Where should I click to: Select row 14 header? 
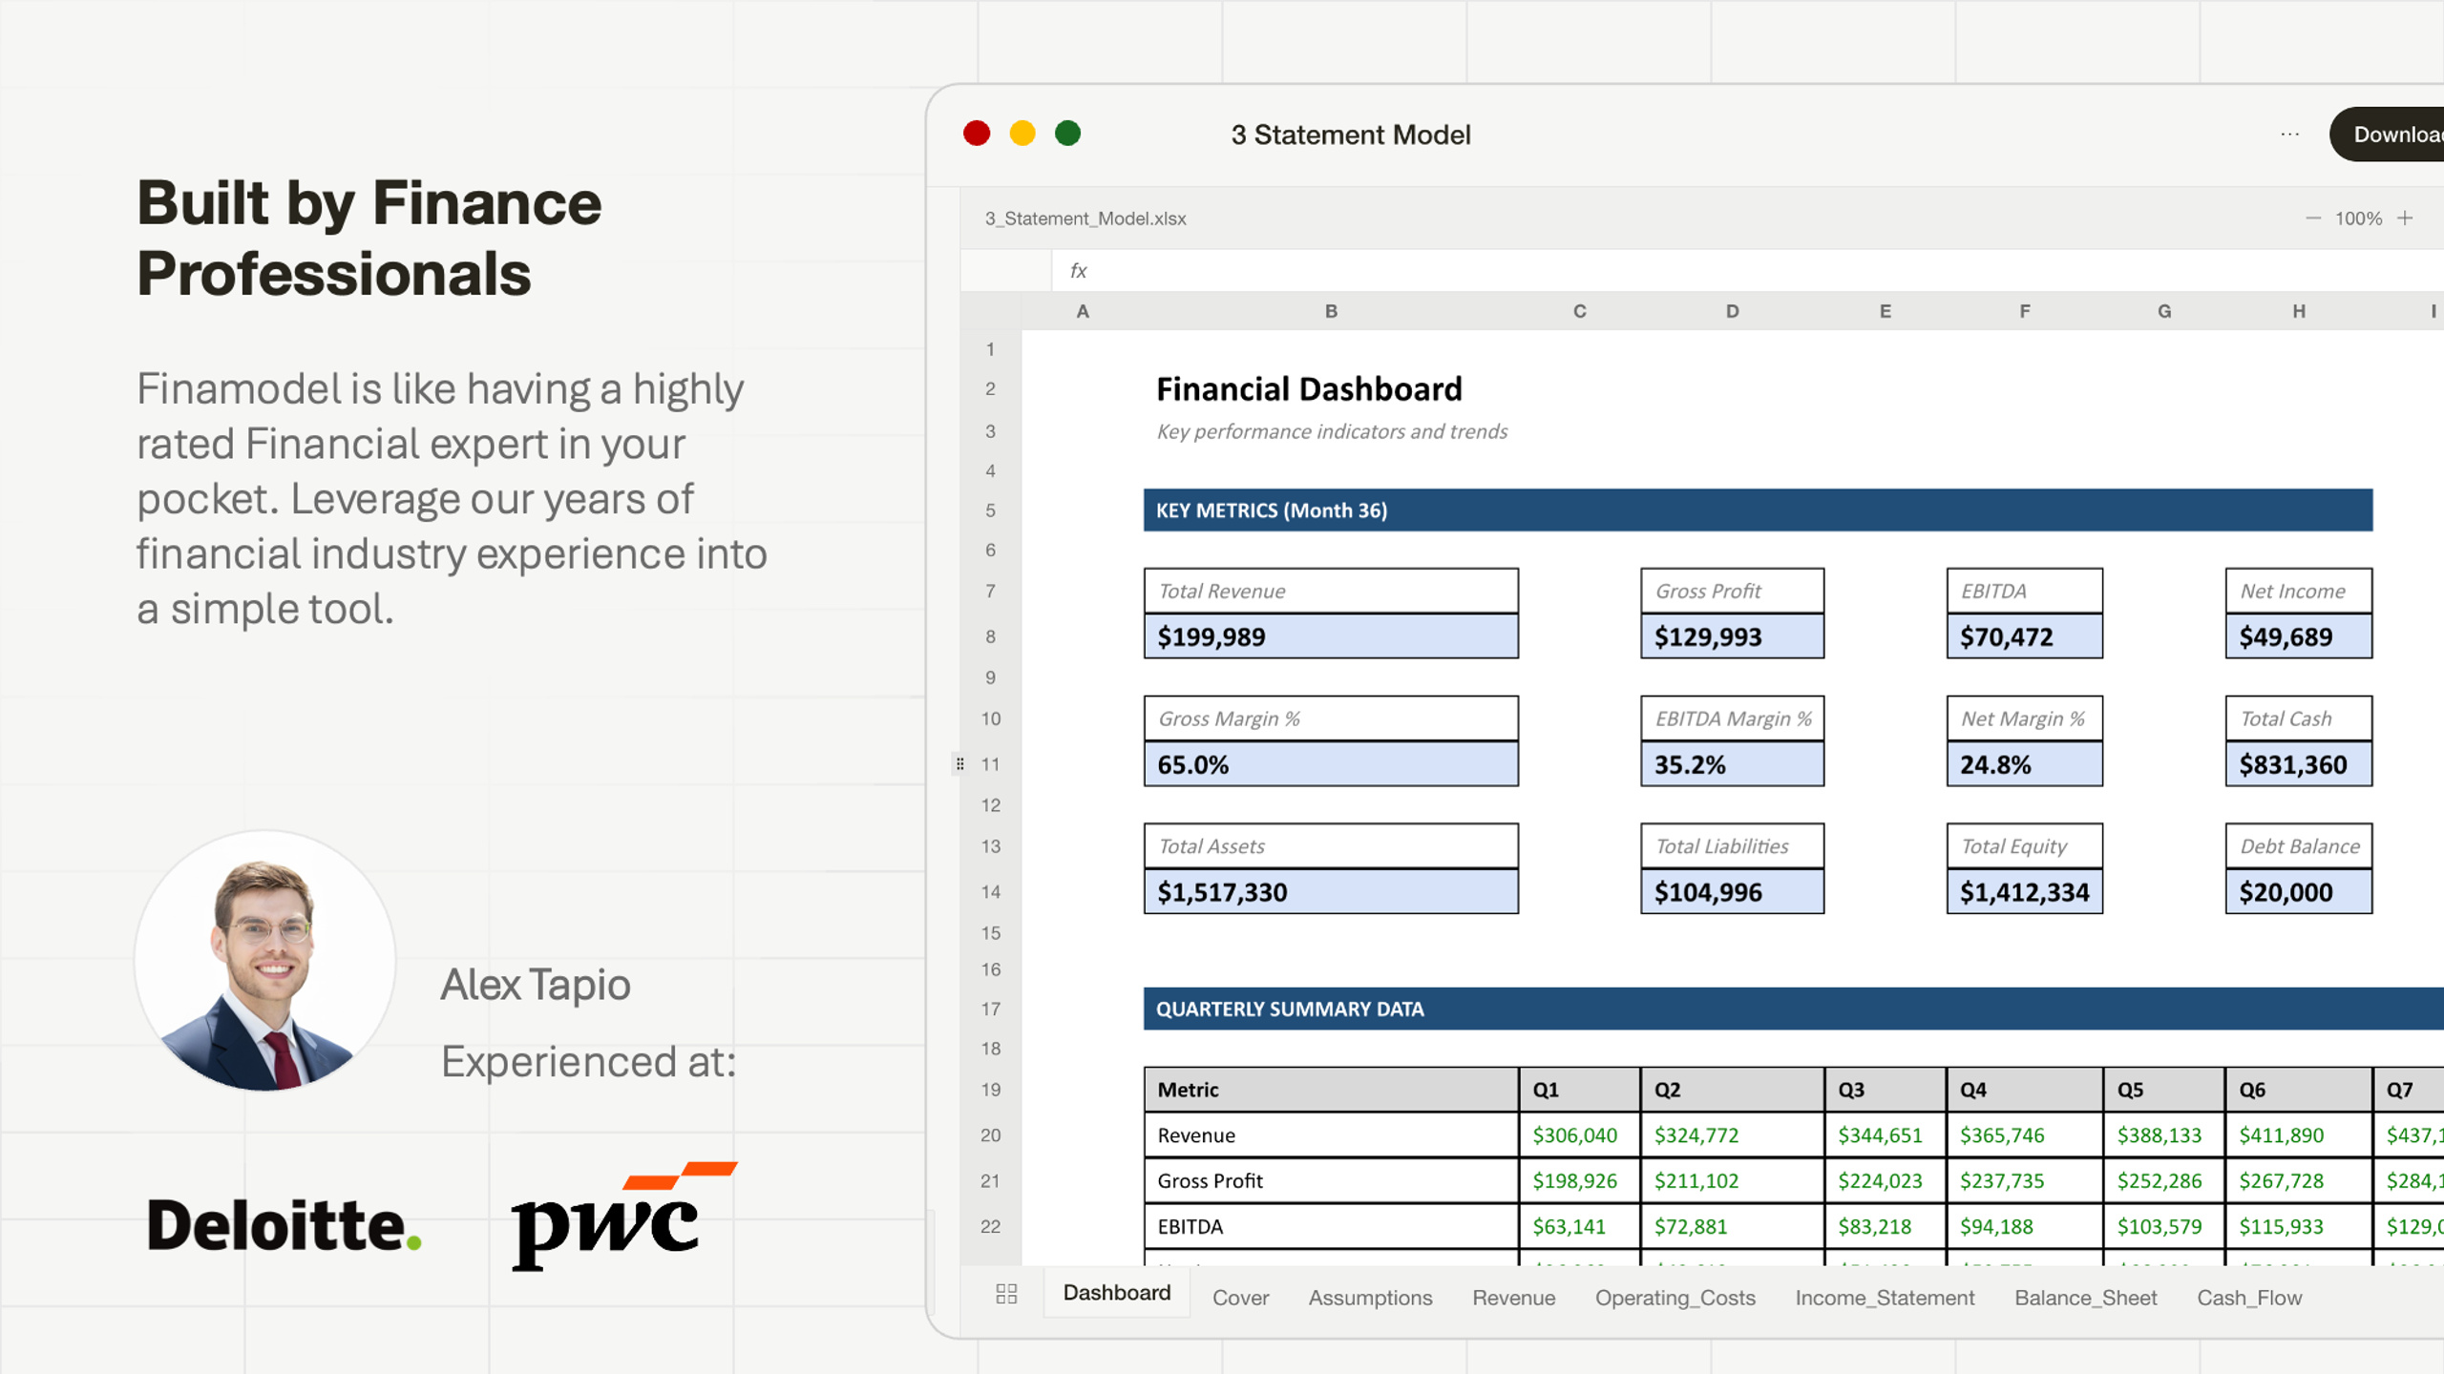tap(990, 892)
